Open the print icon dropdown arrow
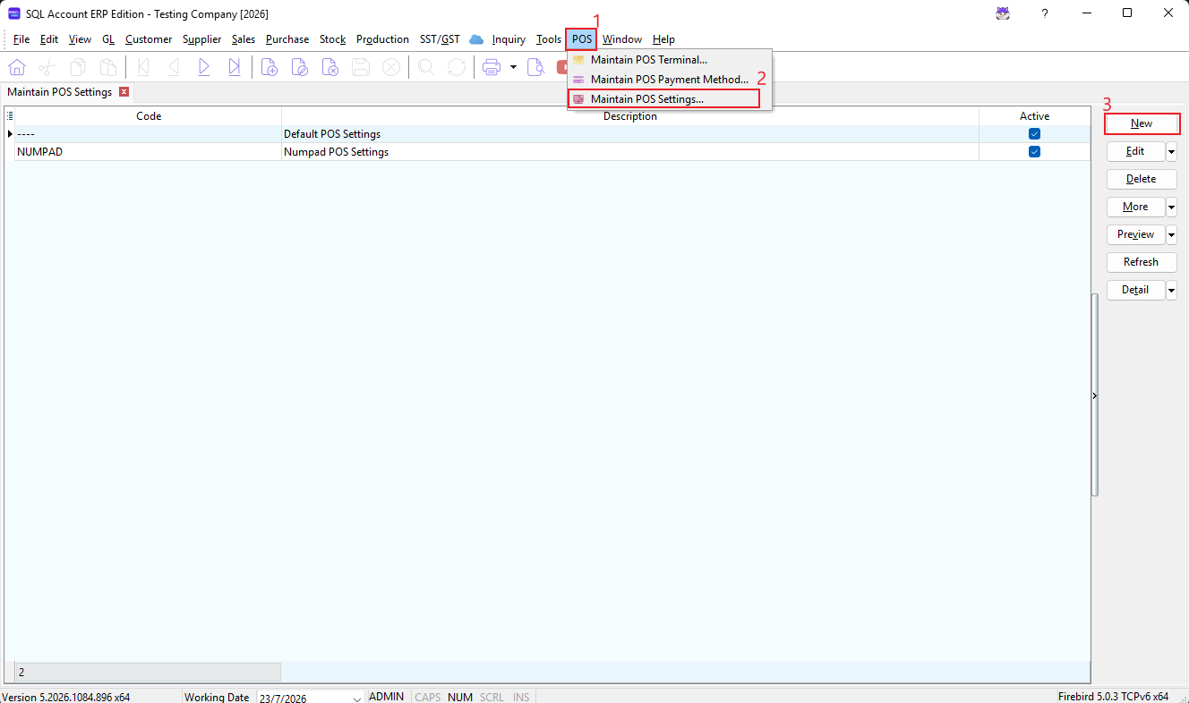Image resolution: width=1189 pixels, height=703 pixels. pos(513,67)
